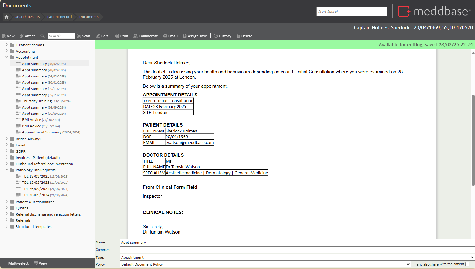The width and height of the screenshot is (475, 269).
Task: Open document History
Action: (x=222, y=36)
